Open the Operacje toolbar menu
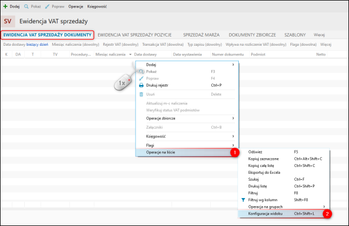This screenshot has height=226, width=349. tap(76, 6)
